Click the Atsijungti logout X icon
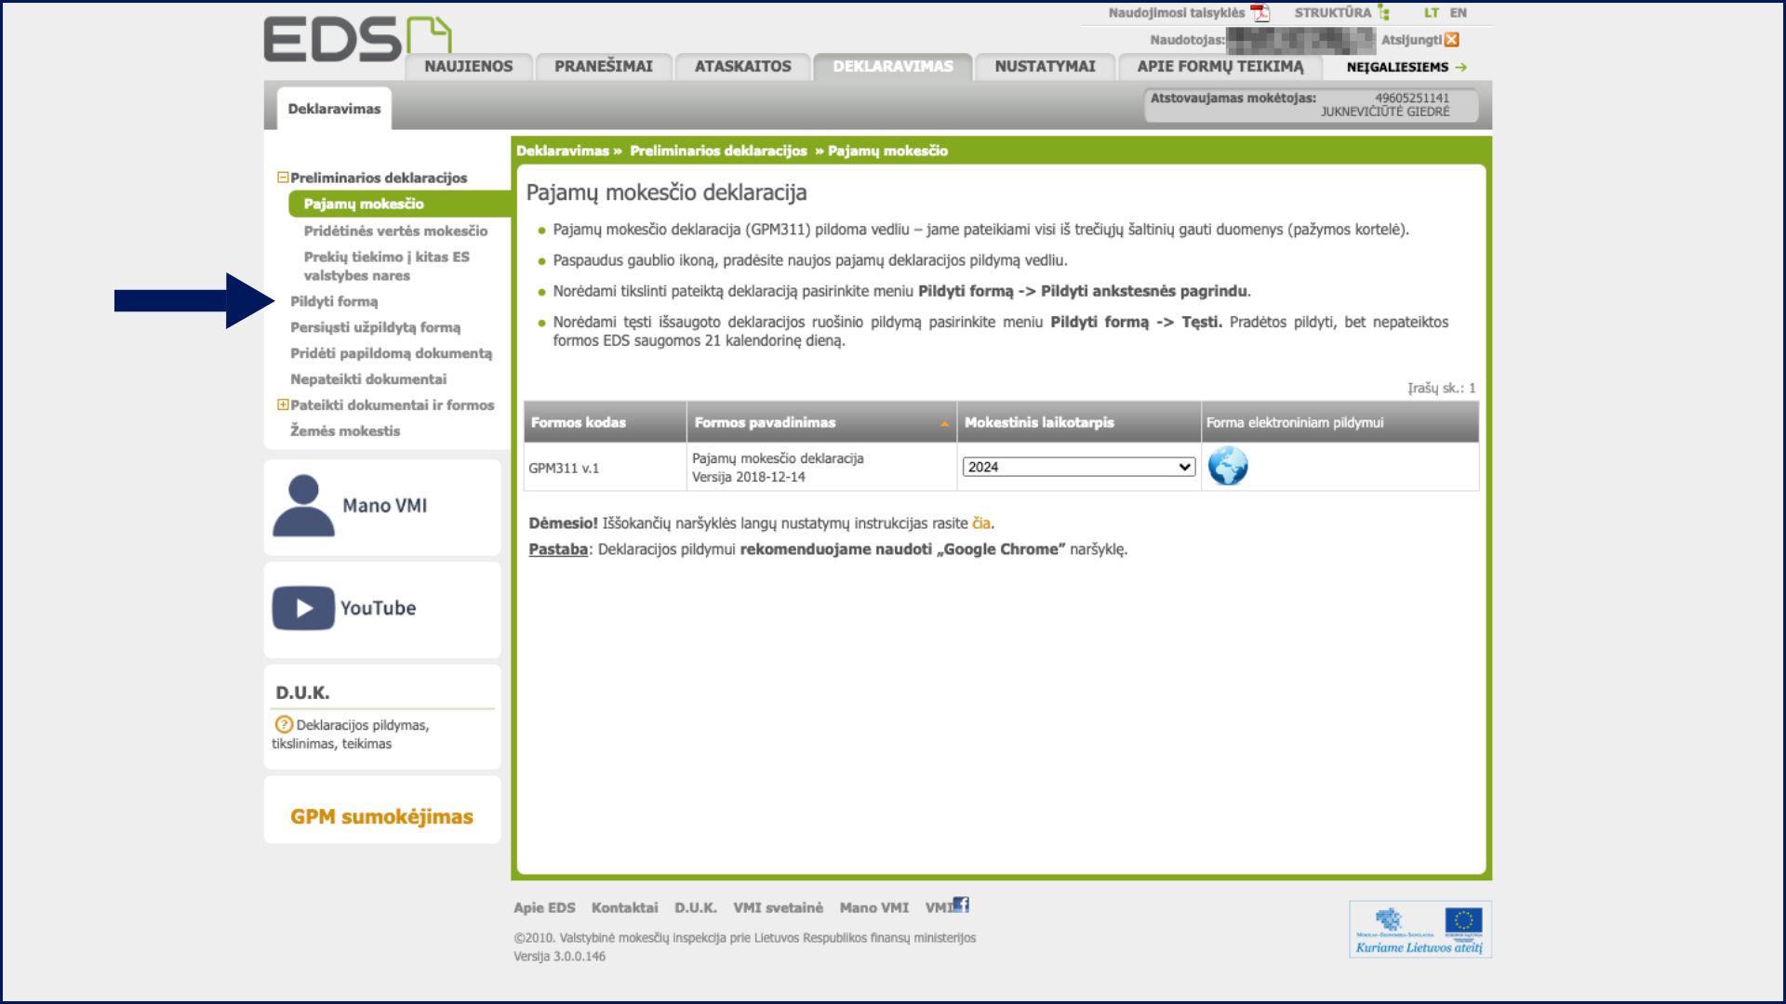 pyautogui.click(x=1452, y=40)
